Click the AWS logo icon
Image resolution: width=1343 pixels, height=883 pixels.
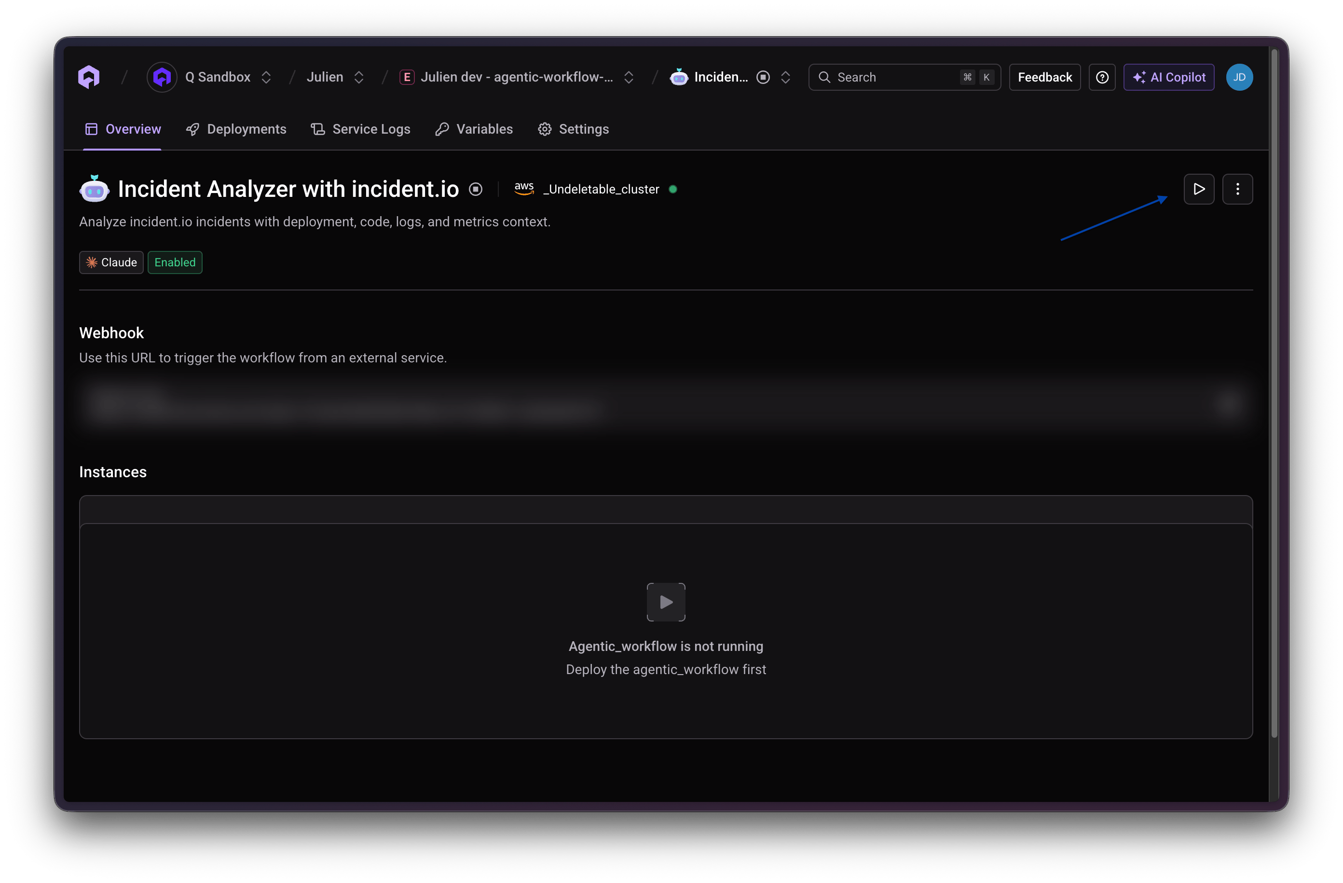point(524,189)
